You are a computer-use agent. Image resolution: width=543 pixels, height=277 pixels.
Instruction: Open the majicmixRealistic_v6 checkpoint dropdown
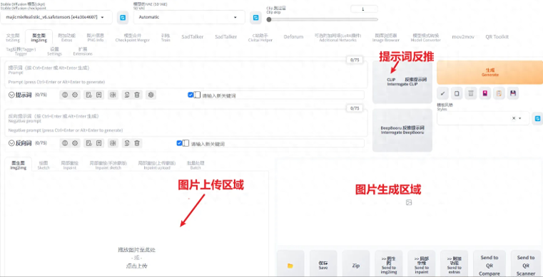coord(56,17)
